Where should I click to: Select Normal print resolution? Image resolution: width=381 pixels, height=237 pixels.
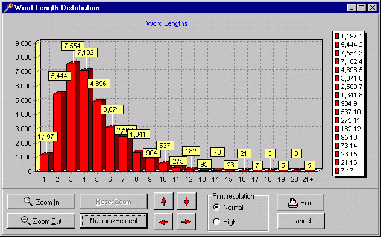(228, 207)
